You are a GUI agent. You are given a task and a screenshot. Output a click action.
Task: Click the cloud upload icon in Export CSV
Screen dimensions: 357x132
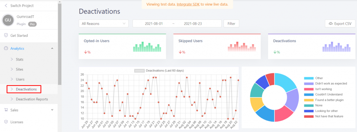pyautogui.click(x=331, y=24)
